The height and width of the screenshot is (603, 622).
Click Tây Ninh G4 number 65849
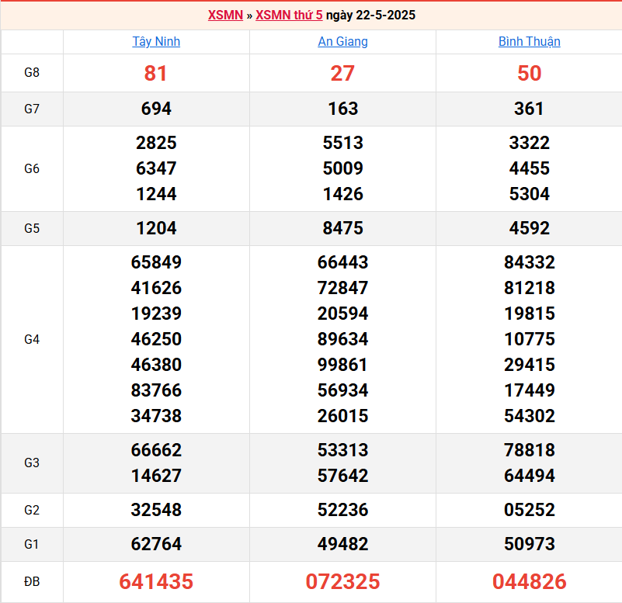pyautogui.click(x=156, y=262)
